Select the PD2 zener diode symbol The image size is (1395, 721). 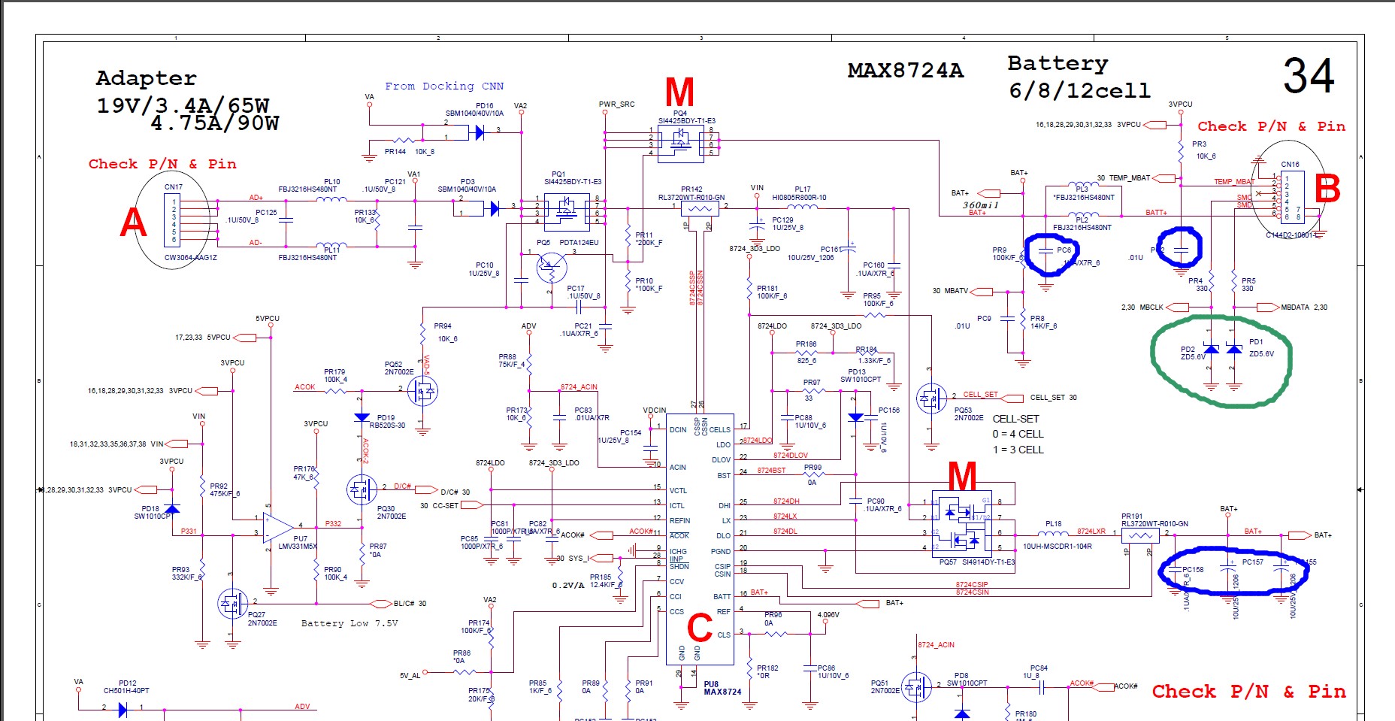tap(1211, 350)
